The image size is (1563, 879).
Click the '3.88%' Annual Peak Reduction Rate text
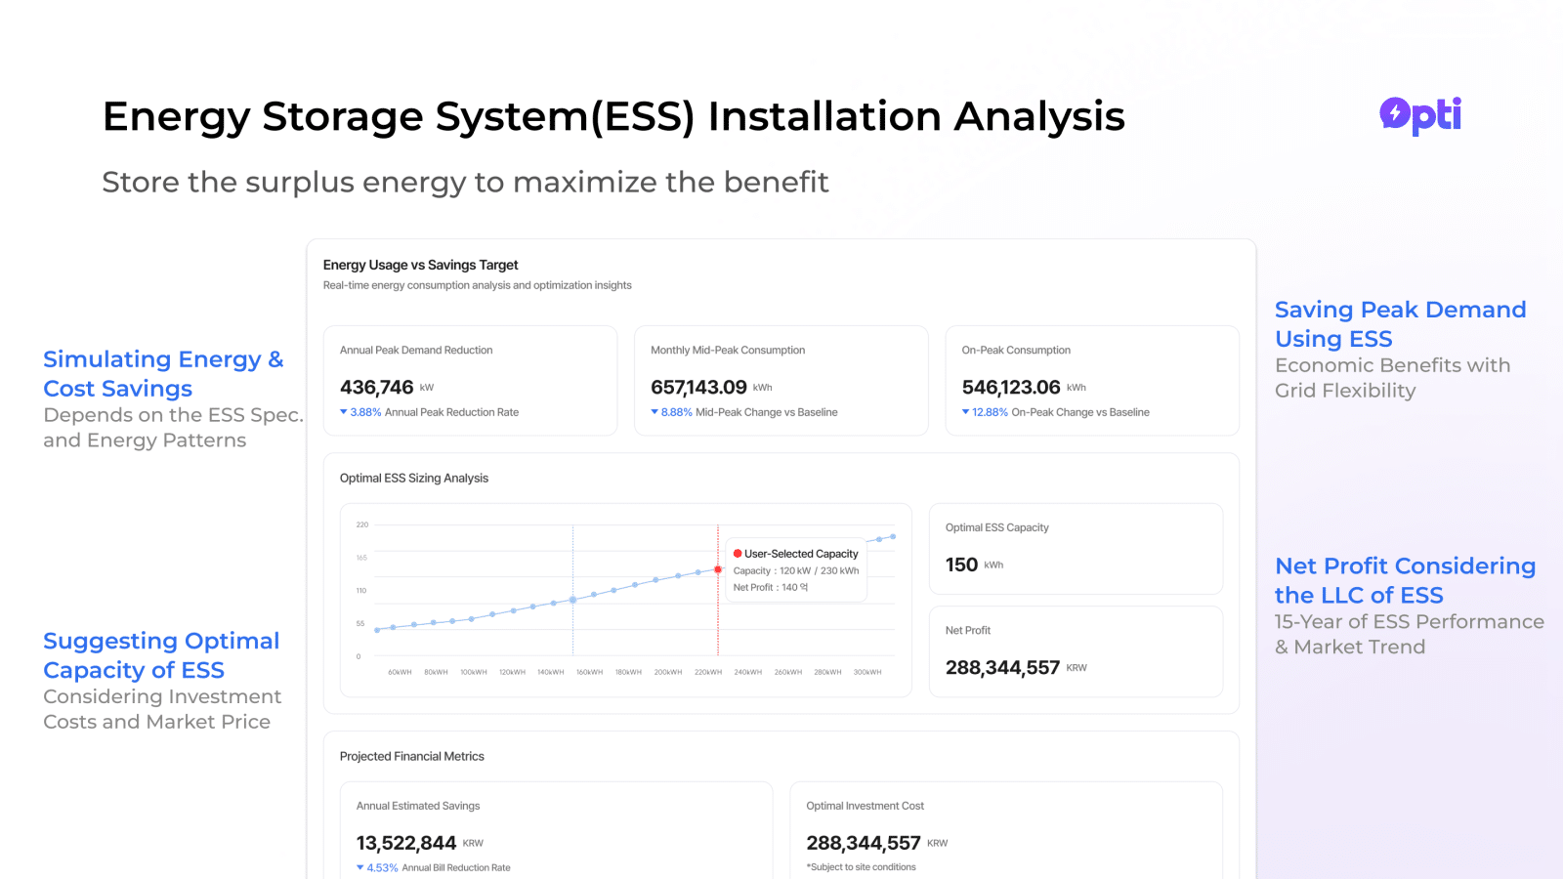[435, 412]
